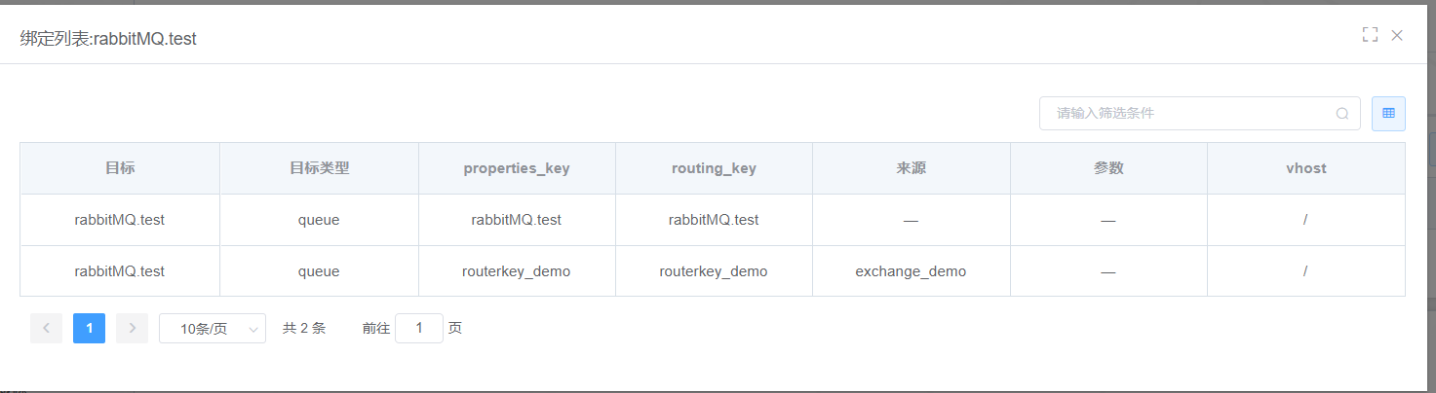Select page number 1 button
Viewport: 1436px width, 393px height.
pyautogui.click(x=89, y=328)
